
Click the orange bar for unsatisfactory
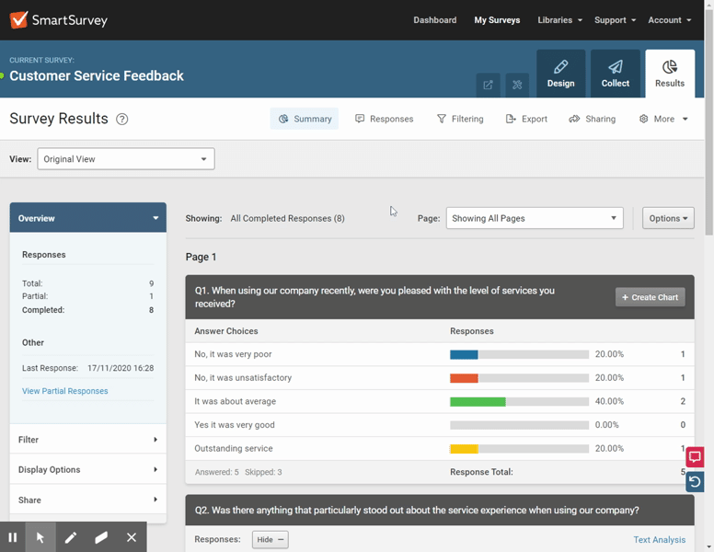pos(464,378)
